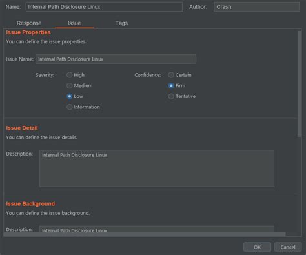Screen dimensions: 306x255
Task: Set confidence to Tentative
Action: [171, 96]
